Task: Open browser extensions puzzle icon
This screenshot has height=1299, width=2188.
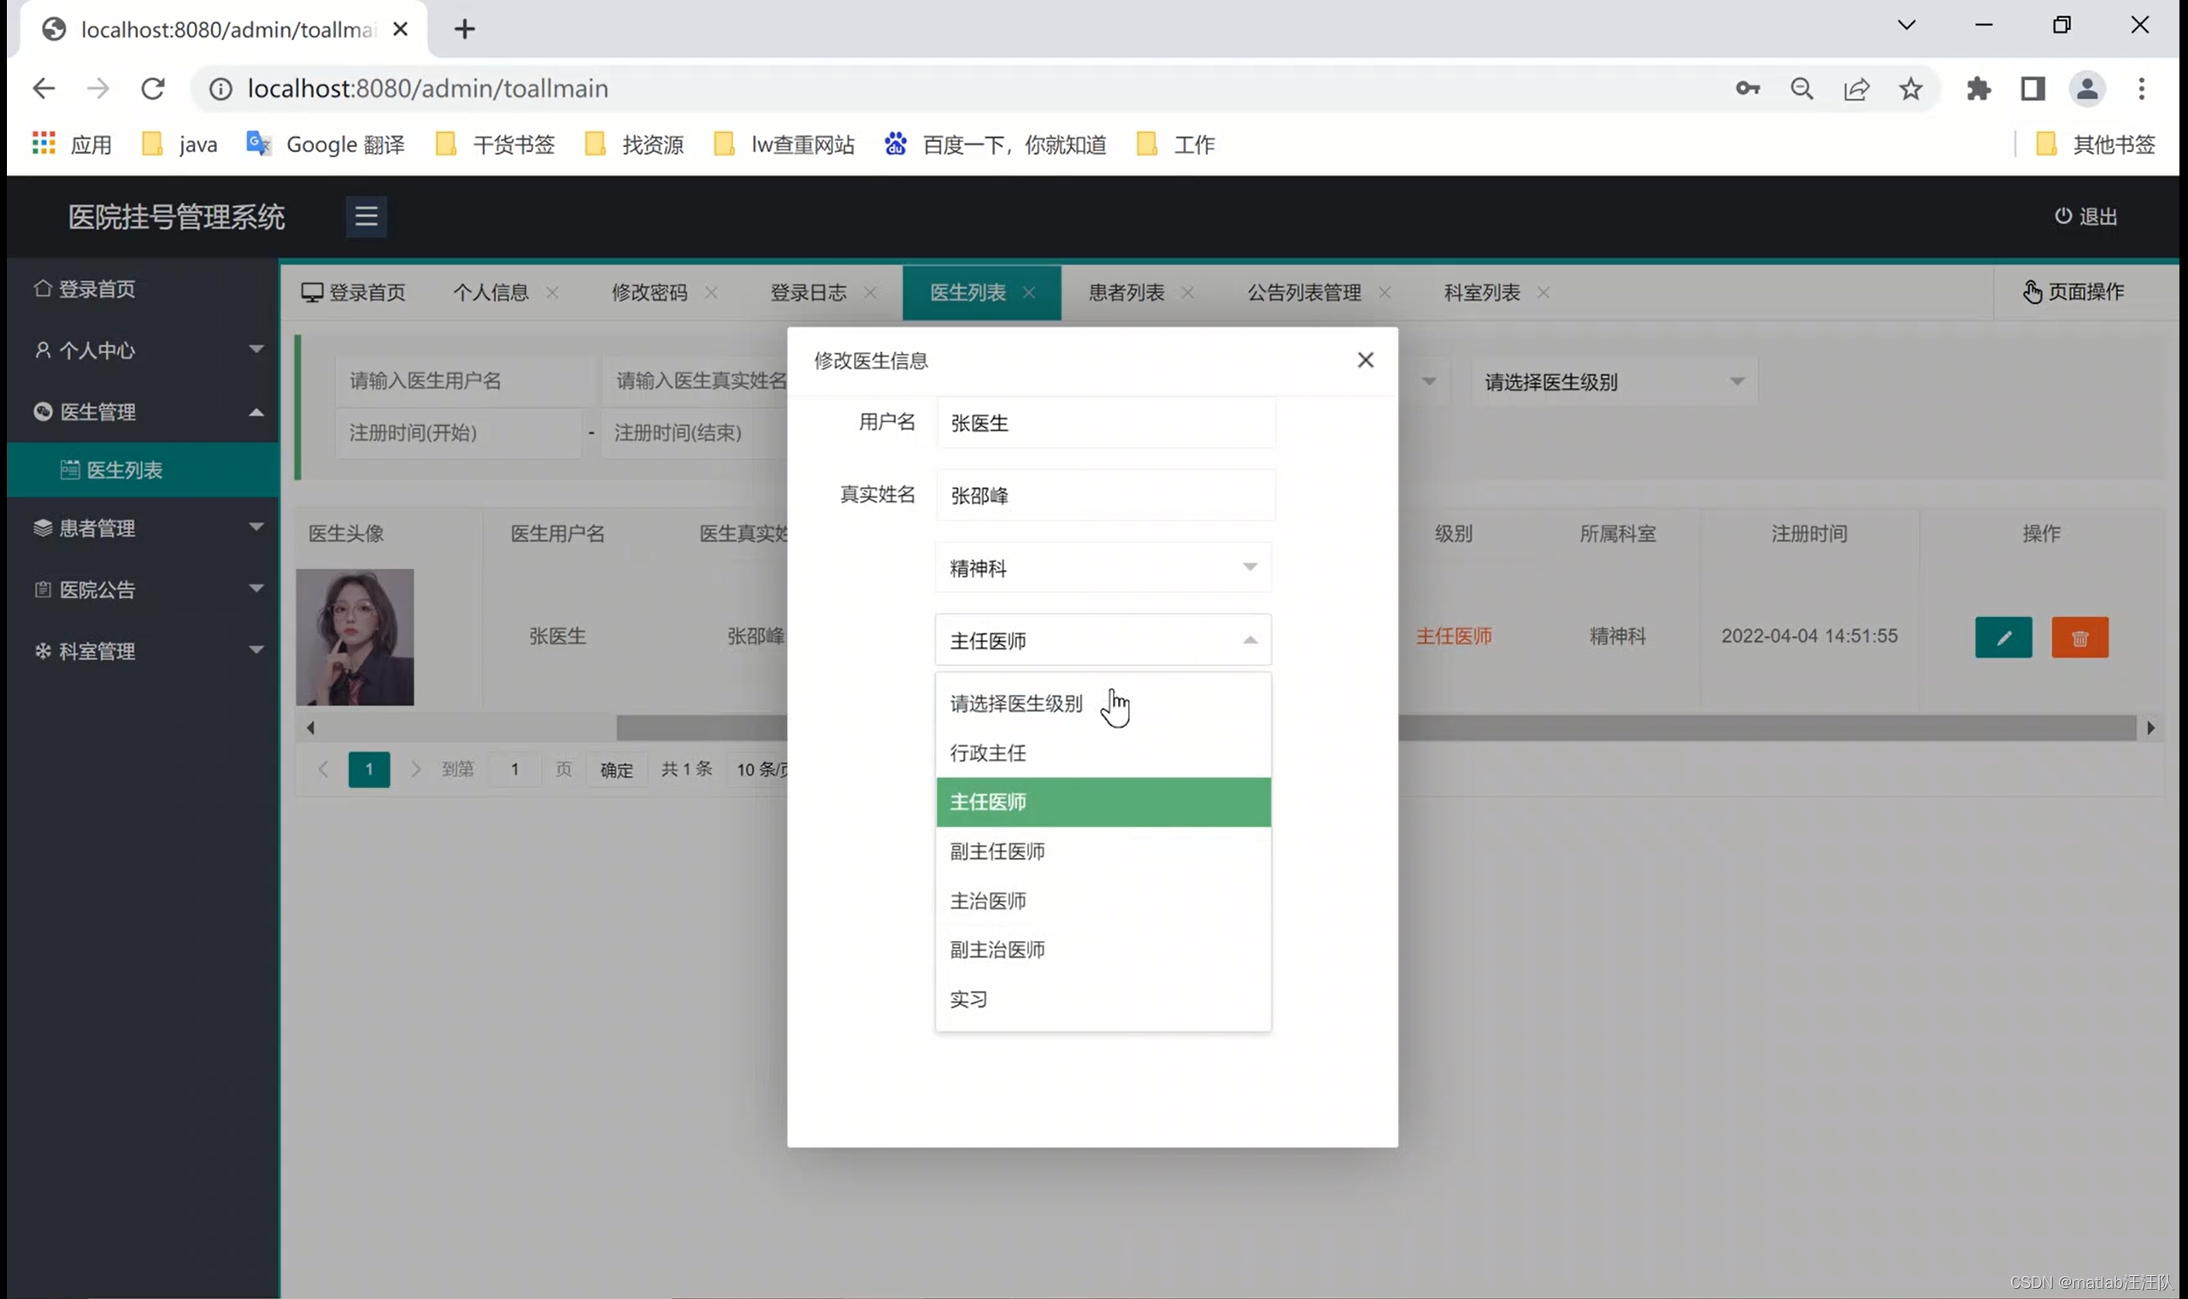Action: pos(1977,88)
